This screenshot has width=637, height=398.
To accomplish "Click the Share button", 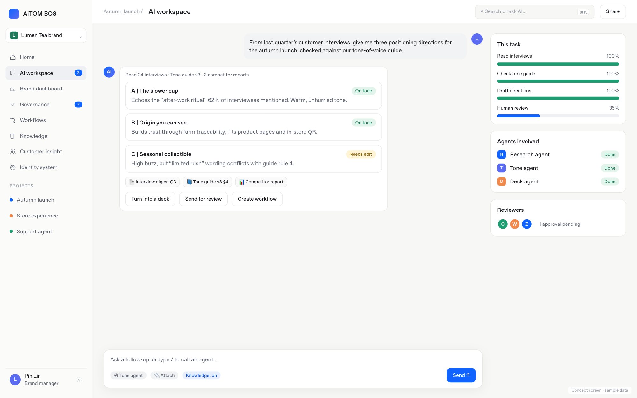I will pos(612,12).
